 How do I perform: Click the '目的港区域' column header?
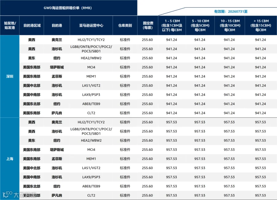(32, 26)
